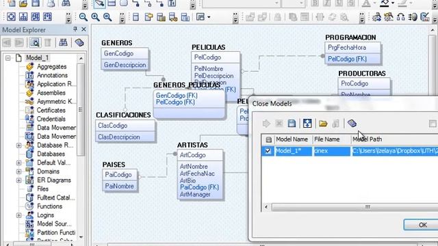Pick the rounded View drawing tool
This screenshot has height=246, width=438.
point(124,3)
